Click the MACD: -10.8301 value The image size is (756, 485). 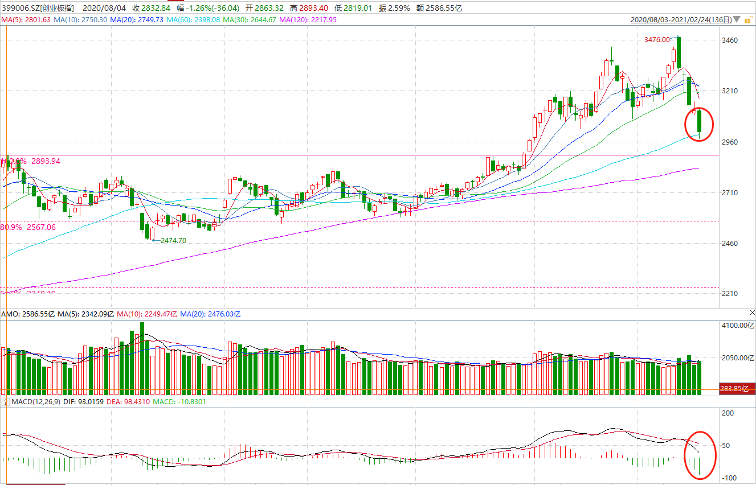coord(180,402)
